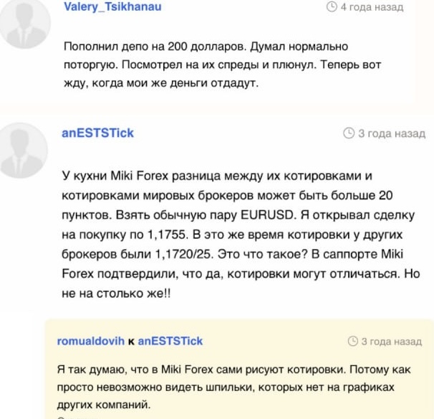The image size is (434, 419).
Task: Open anESTSTick's gray avatar placeholder
Action: point(23,151)
